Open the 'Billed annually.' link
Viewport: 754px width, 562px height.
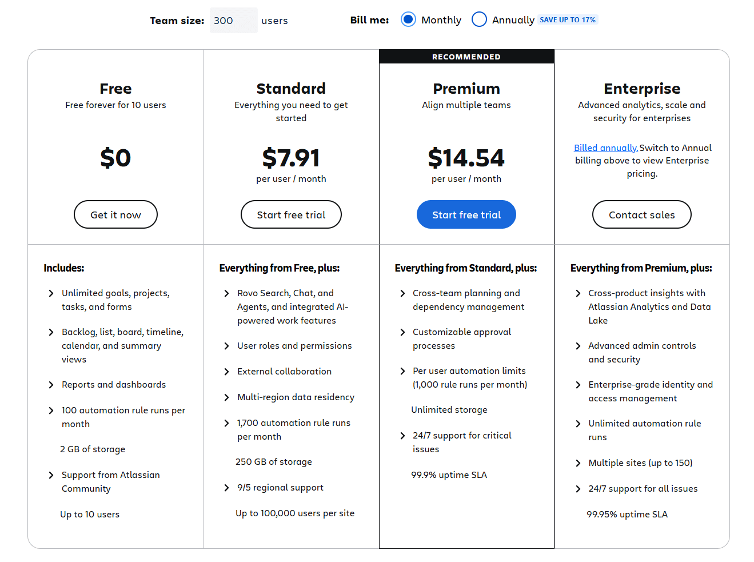pyautogui.click(x=605, y=148)
